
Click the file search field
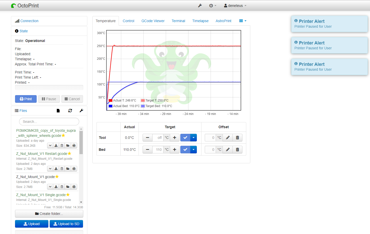coord(49,122)
